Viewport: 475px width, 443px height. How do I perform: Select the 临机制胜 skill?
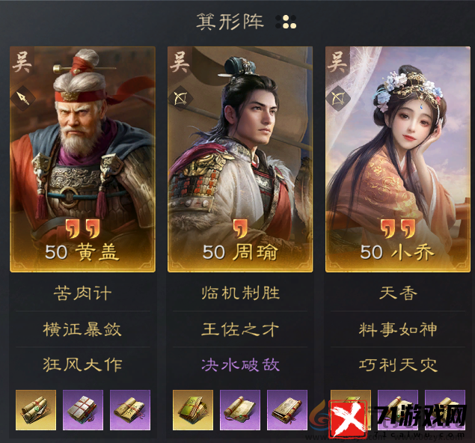(241, 293)
